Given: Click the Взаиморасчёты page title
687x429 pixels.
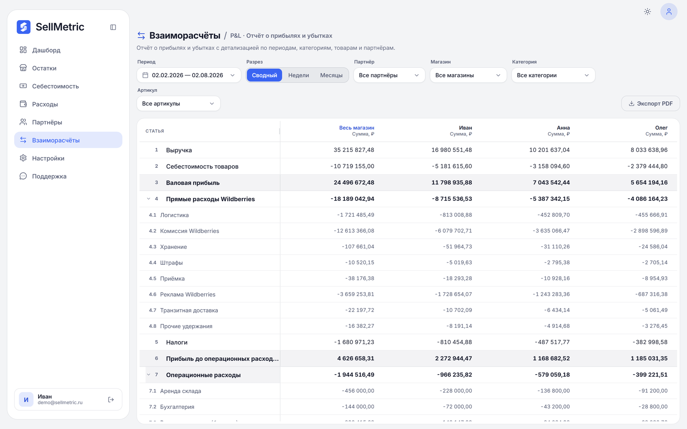Looking at the screenshot, I should point(185,36).
